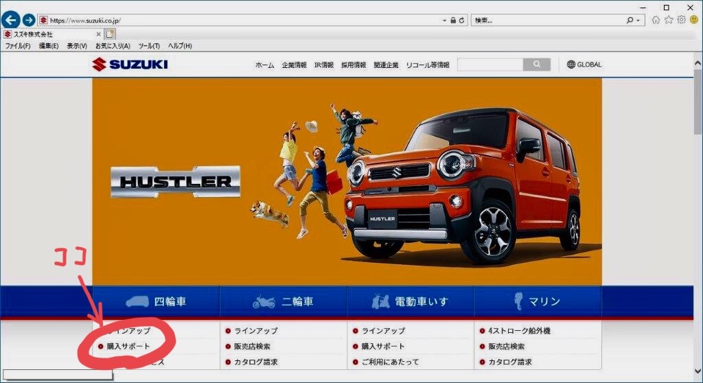Viewport: 703px width, 383px height.
Task: Open the ツール(T) menu
Action: pyautogui.click(x=149, y=46)
